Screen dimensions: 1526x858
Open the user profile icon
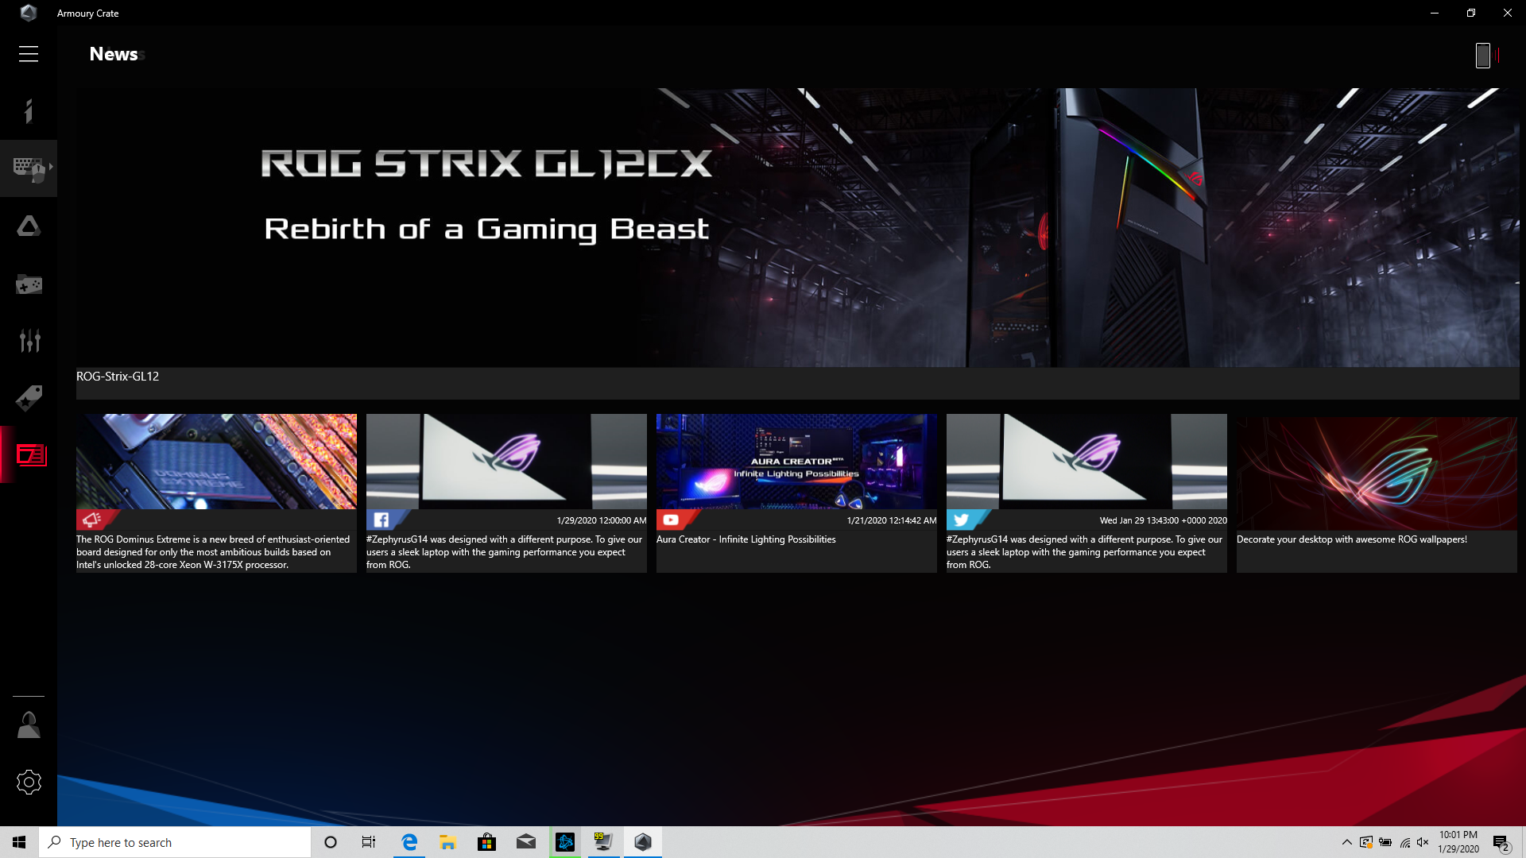(x=29, y=725)
